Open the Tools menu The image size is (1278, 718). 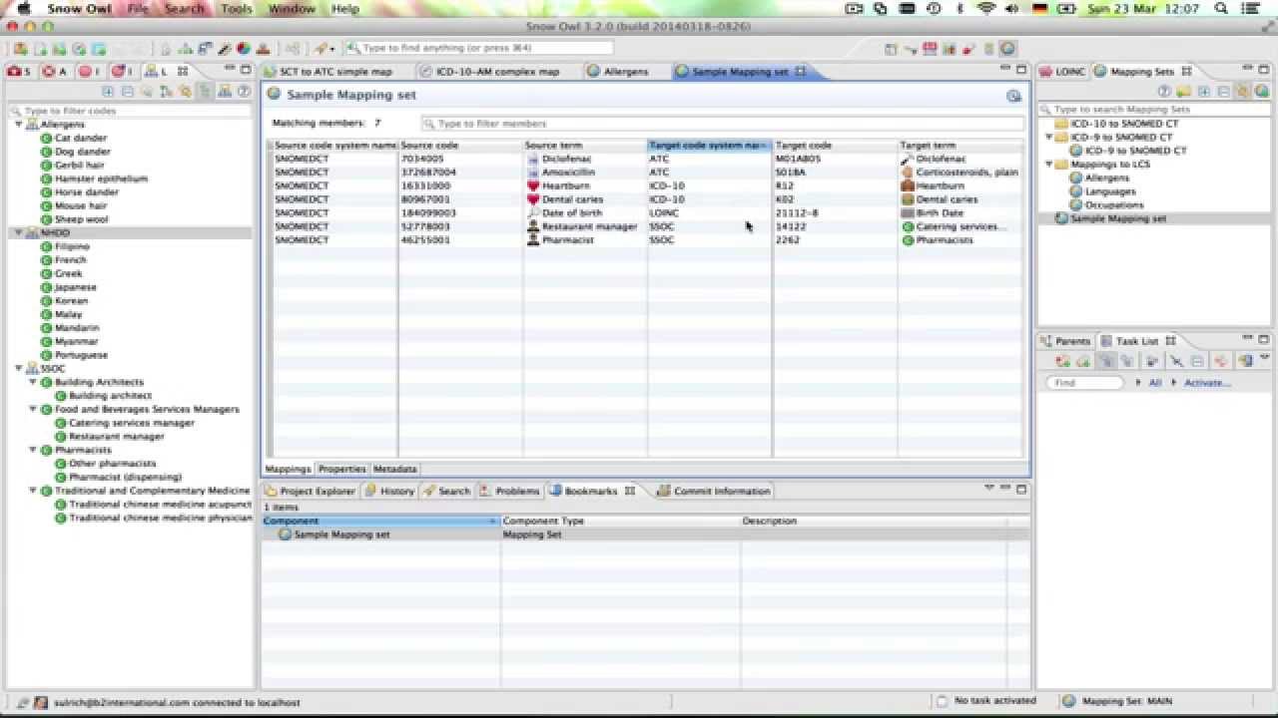click(237, 8)
